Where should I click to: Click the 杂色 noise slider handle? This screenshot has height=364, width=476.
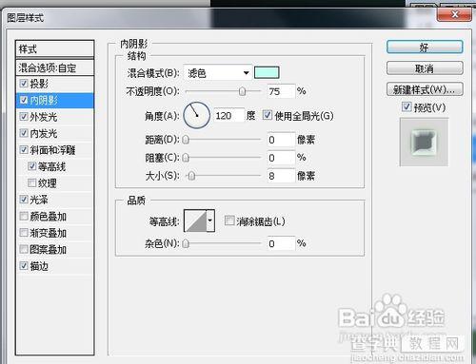tap(186, 243)
